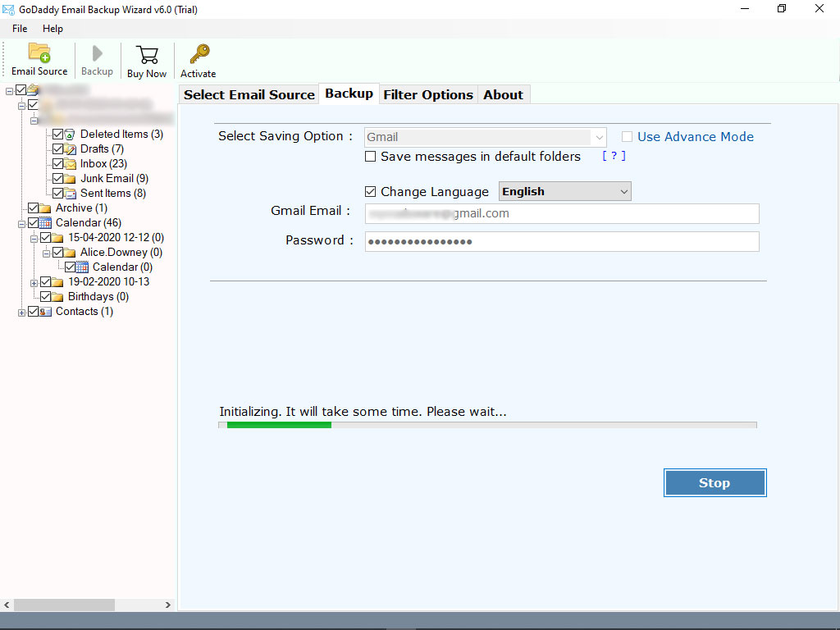This screenshot has height=630, width=840.
Task: Select the Contacts card icon
Action: point(46,312)
